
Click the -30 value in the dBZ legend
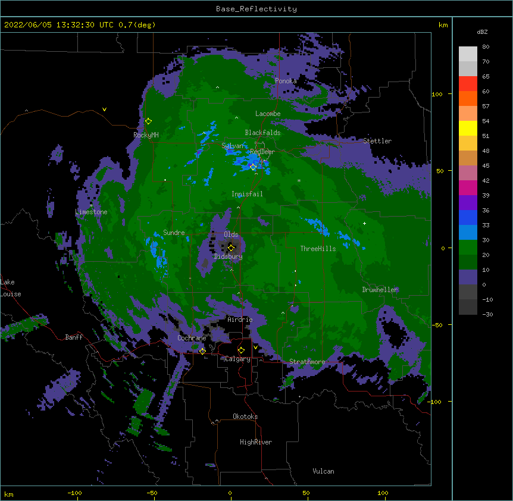[x=487, y=314]
